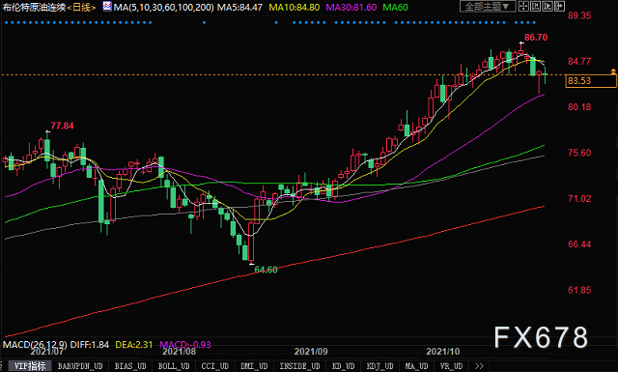Select the BARUPDN_UD indicator tab

click(x=80, y=366)
